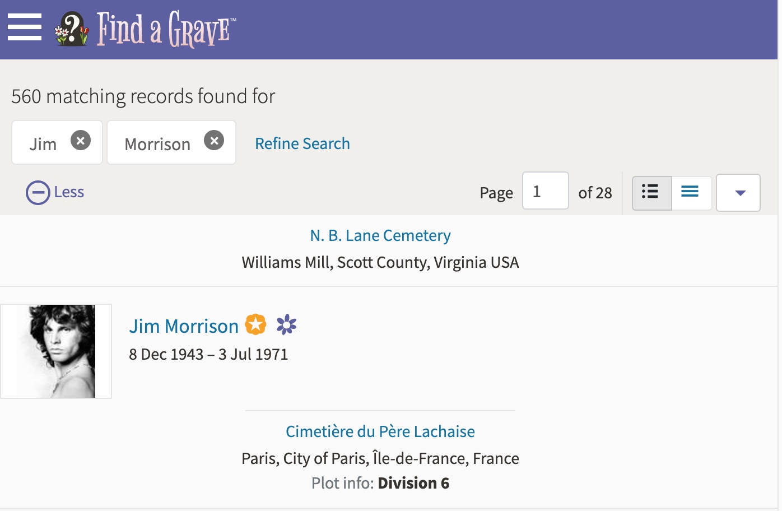
Task: Remove the Morrison search term
Action: tap(214, 141)
